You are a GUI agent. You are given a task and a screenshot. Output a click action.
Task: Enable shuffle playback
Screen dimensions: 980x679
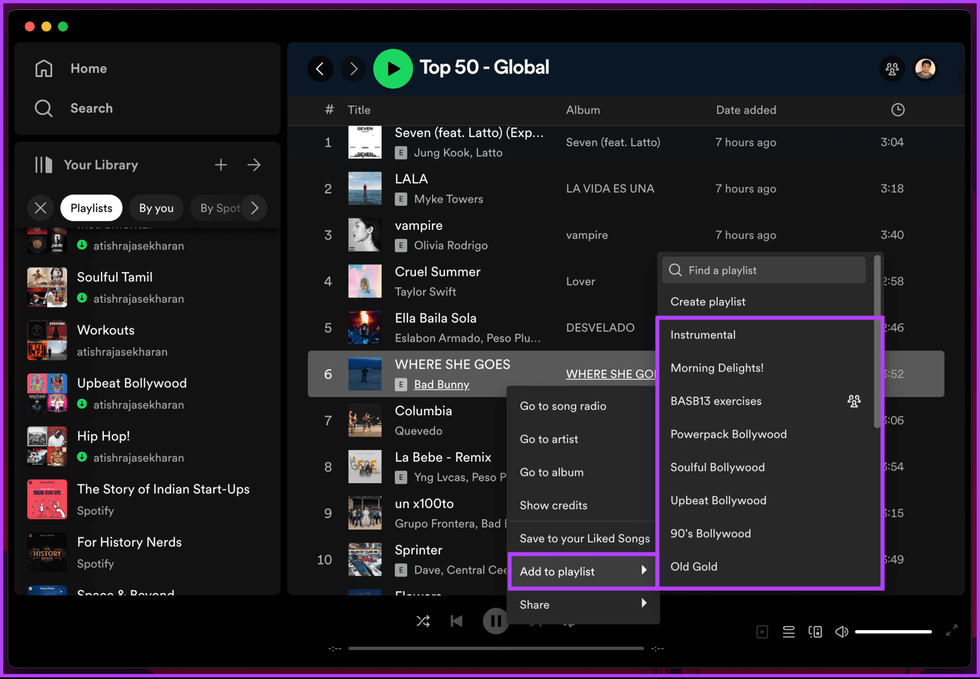[423, 621]
